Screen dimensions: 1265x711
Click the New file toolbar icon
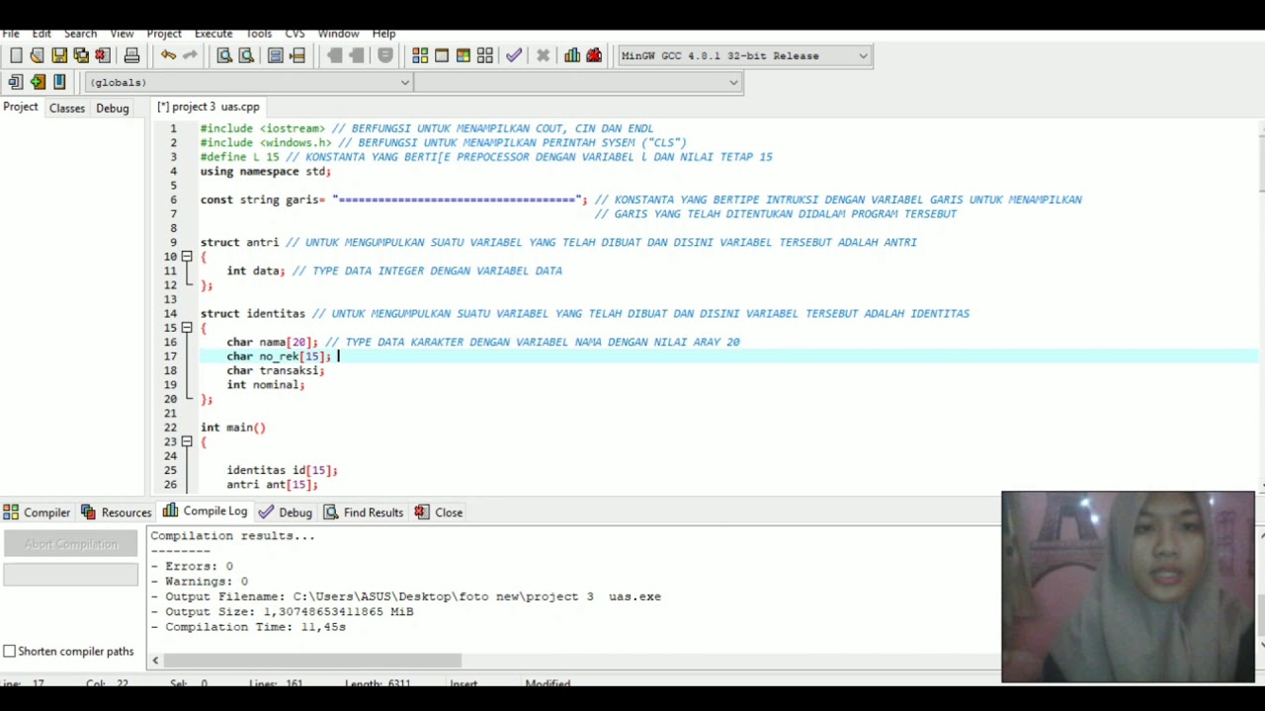[x=16, y=56]
